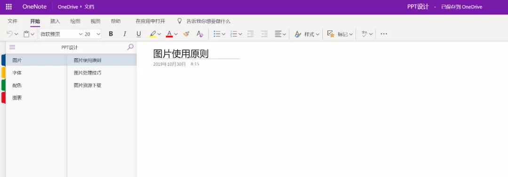
Task: Click 在应用中打开 button
Action: pos(151,21)
